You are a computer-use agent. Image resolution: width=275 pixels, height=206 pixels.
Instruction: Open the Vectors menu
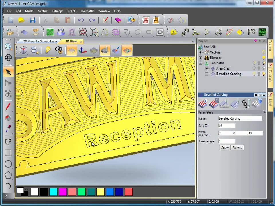click(43, 11)
